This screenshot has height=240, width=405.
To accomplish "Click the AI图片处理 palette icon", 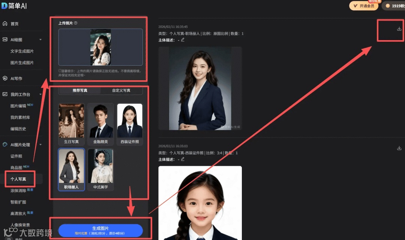I will pyautogui.click(x=5, y=144).
